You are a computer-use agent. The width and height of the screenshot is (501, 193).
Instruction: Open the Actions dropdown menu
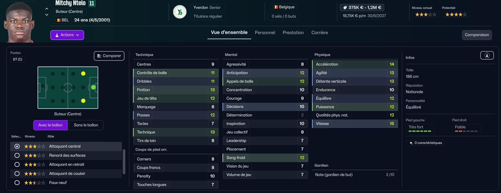click(67, 35)
